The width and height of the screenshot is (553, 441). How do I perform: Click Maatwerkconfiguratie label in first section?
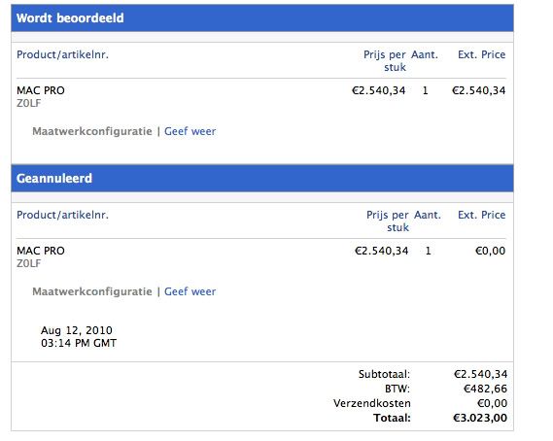[92, 131]
